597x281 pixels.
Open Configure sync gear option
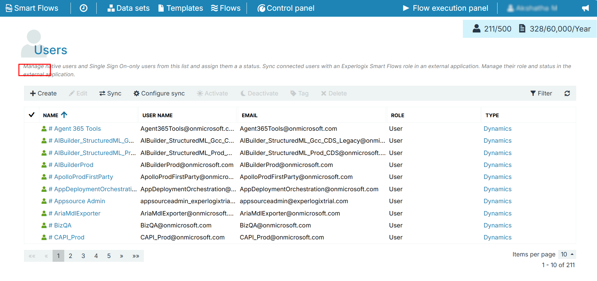pyautogui.click(x=159, y=93)
